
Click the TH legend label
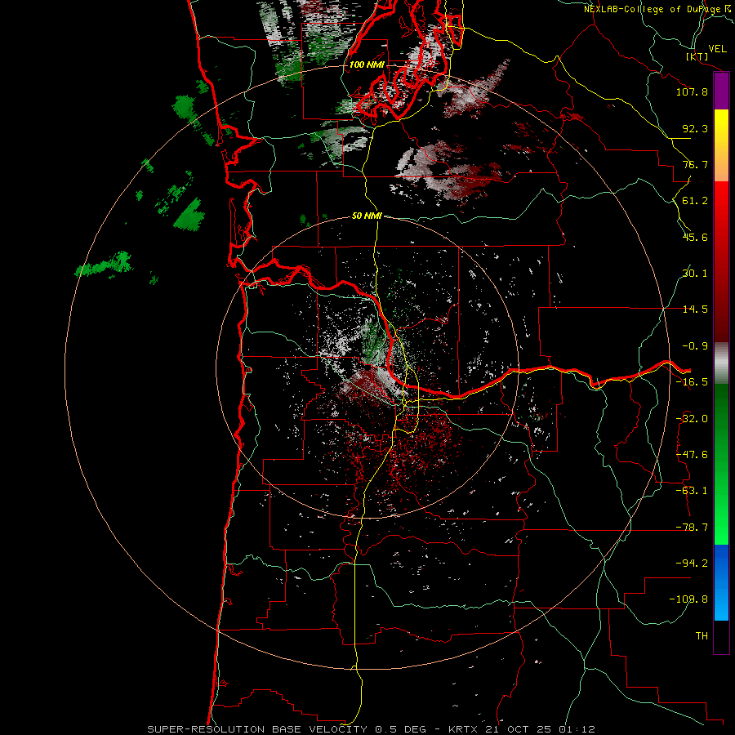point(702,636)
